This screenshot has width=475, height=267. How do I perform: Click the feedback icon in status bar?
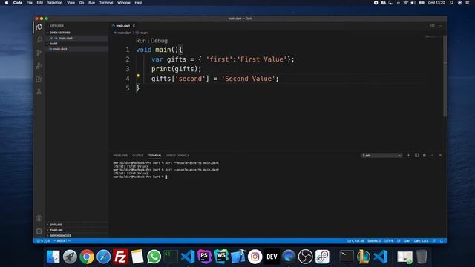pyautogui.click(x=434, y=240)
